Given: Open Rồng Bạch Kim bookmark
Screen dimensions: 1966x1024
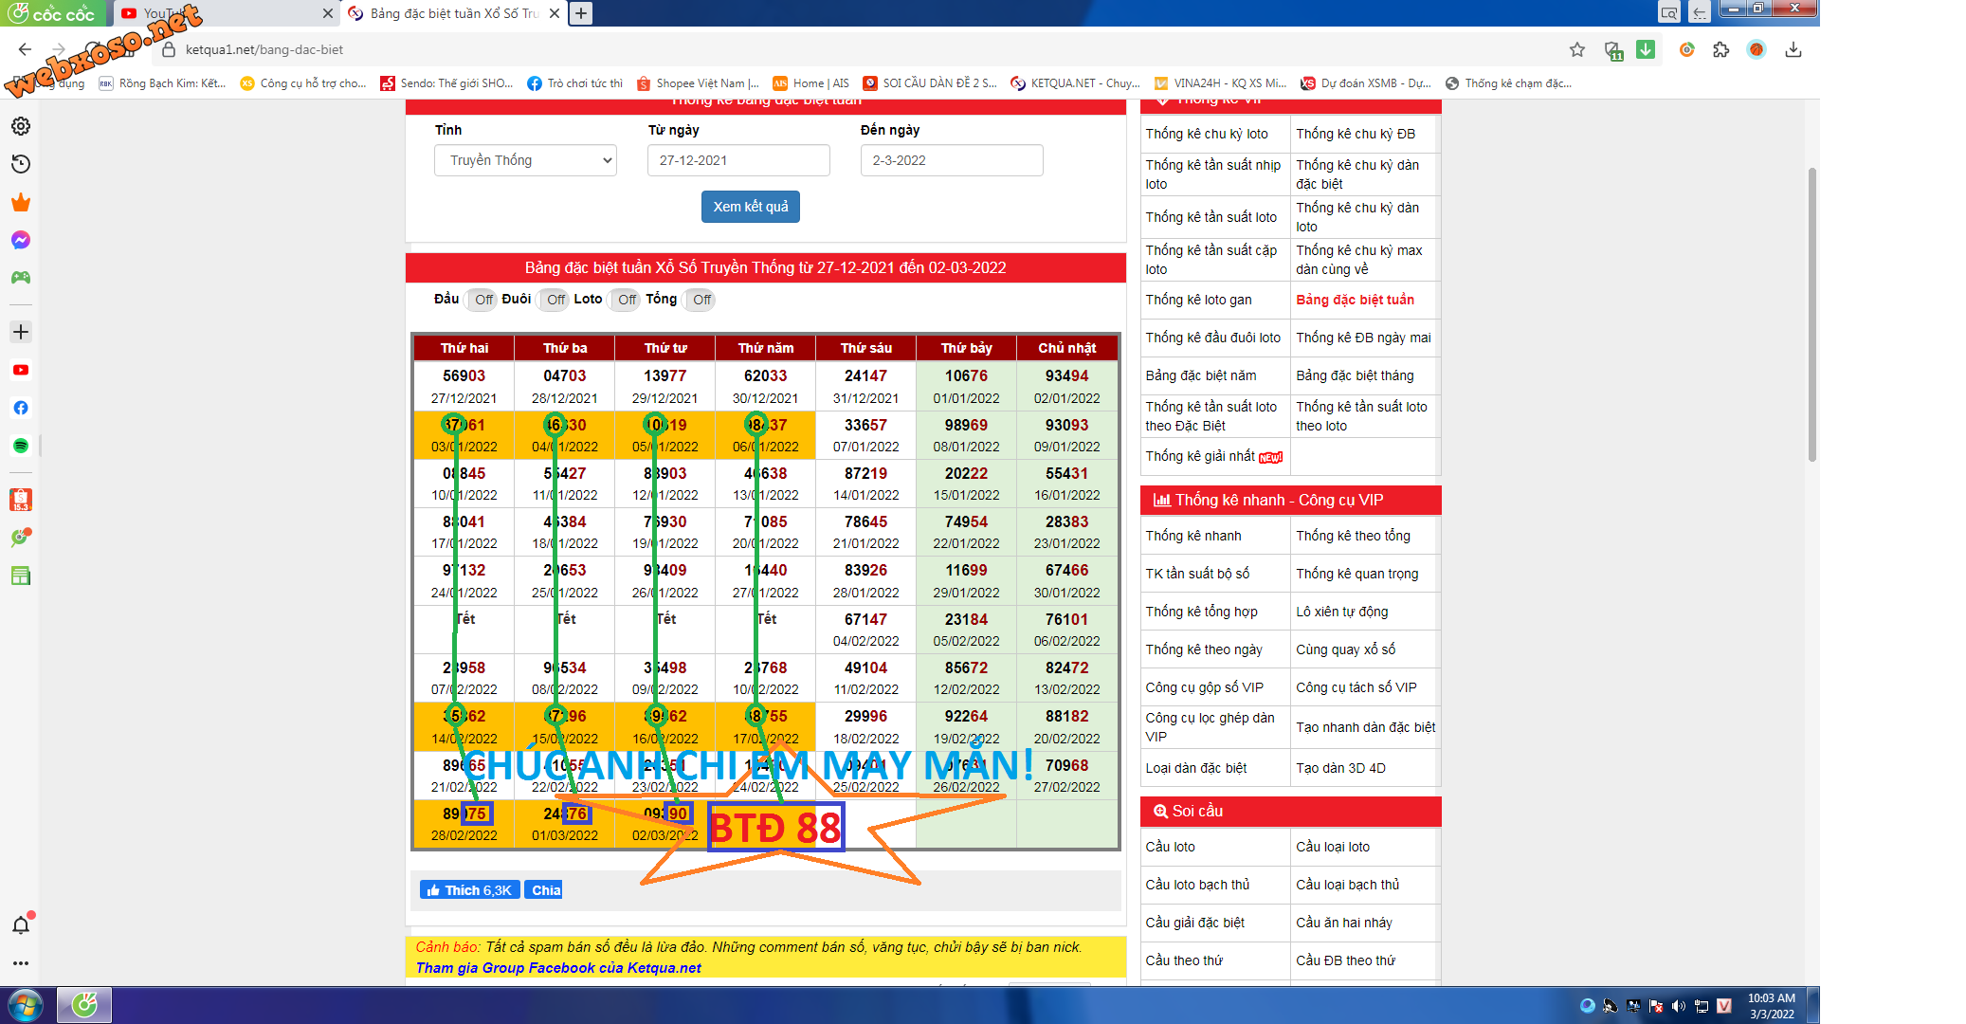Looking at the screenshot, I should point(163,83).
